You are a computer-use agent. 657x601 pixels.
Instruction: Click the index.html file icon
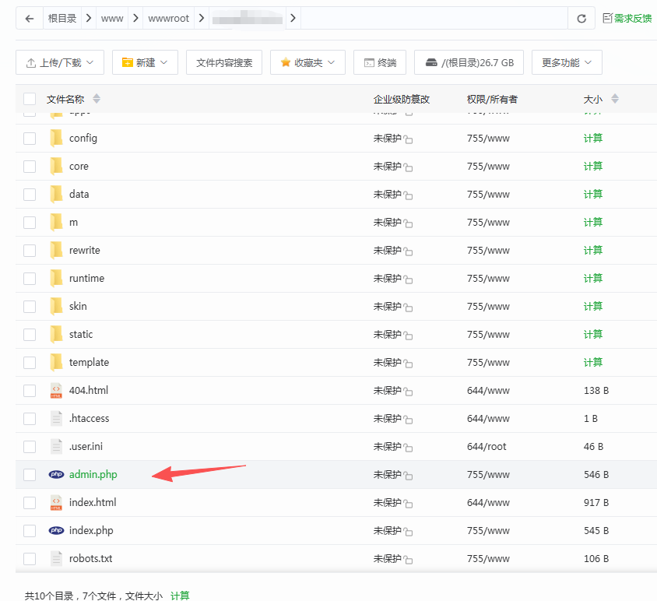(x=56, y=502)
